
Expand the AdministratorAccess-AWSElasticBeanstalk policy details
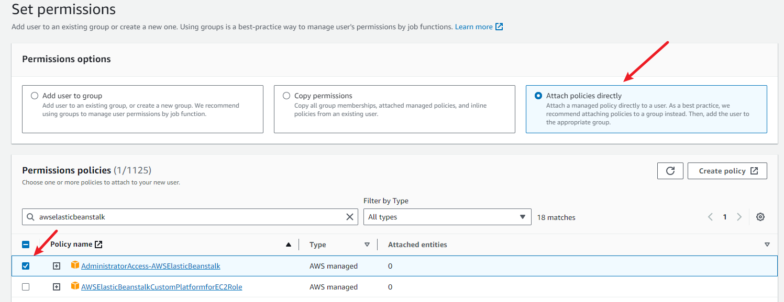pos(57,266)
